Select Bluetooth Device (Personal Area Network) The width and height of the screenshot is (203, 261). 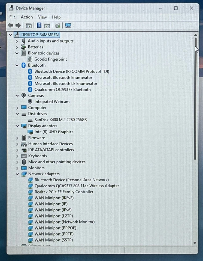[x=72, y=180]
